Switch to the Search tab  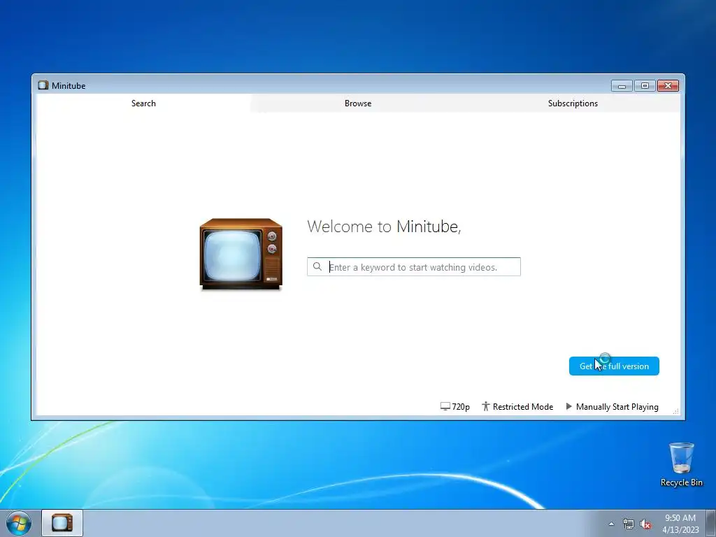click(143, 103)
